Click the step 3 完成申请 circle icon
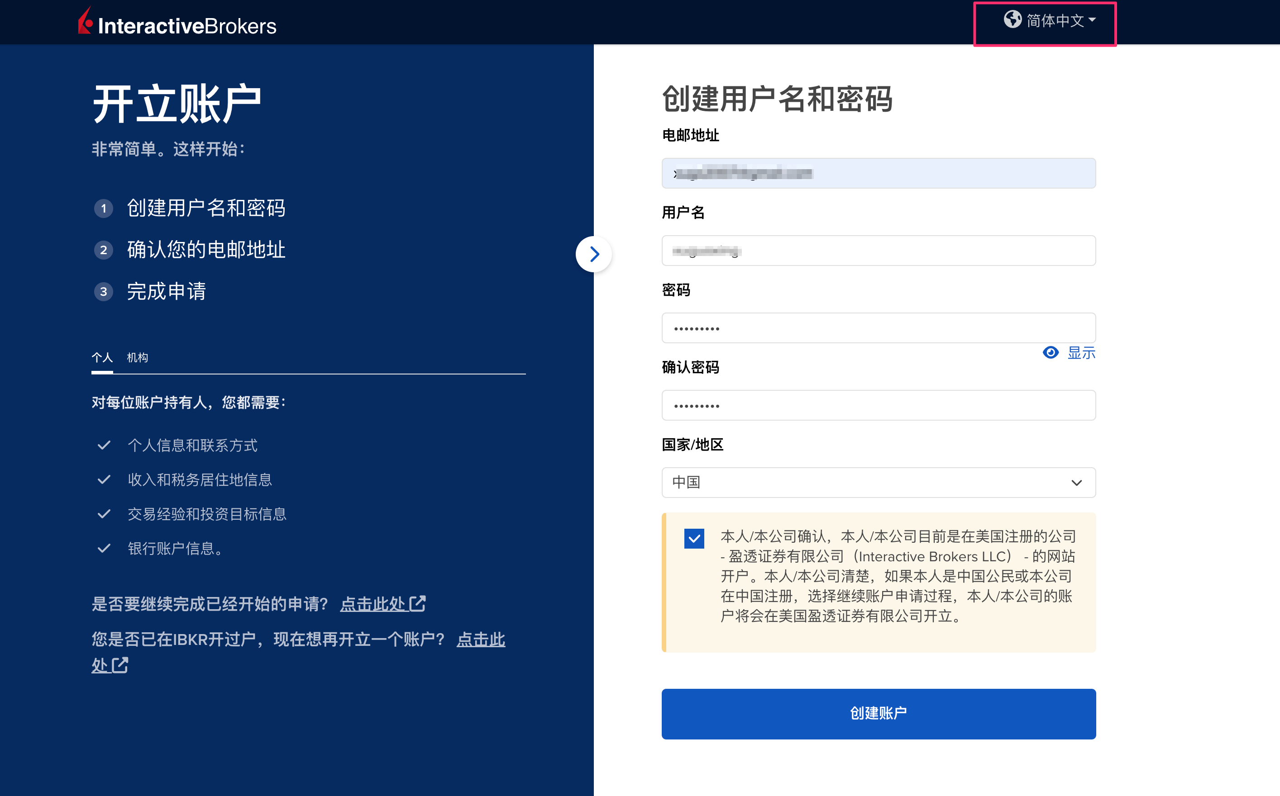1280x796 pixels. 103,292
